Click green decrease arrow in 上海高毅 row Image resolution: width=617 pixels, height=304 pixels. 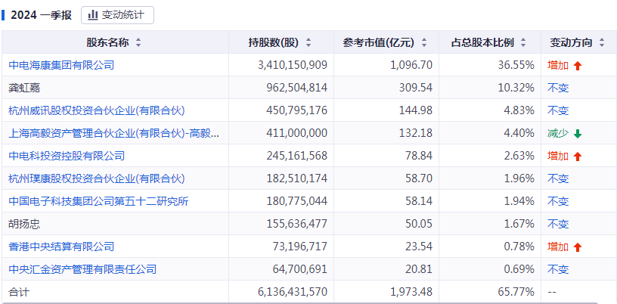tap(578, 134)
